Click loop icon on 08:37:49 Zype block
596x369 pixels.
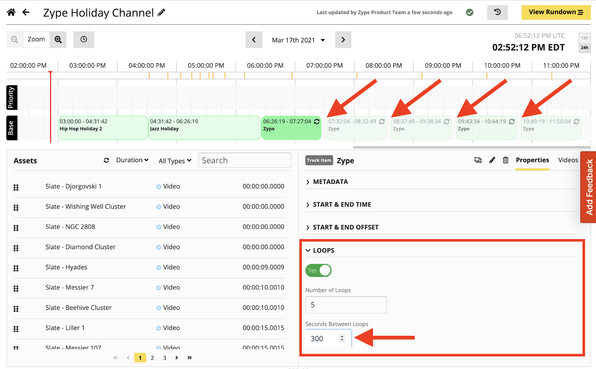447,122
